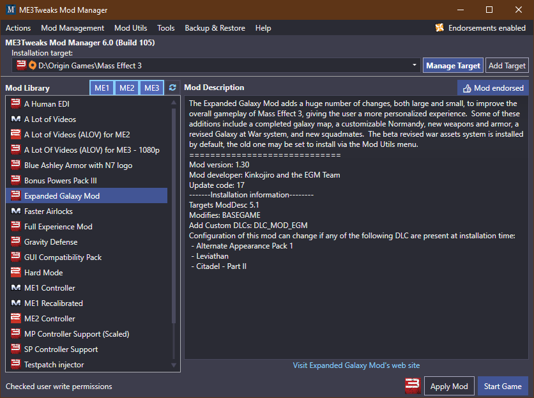Open the Mod Utils menu
The width and height of the screenshot is (534, 398).
131,28
